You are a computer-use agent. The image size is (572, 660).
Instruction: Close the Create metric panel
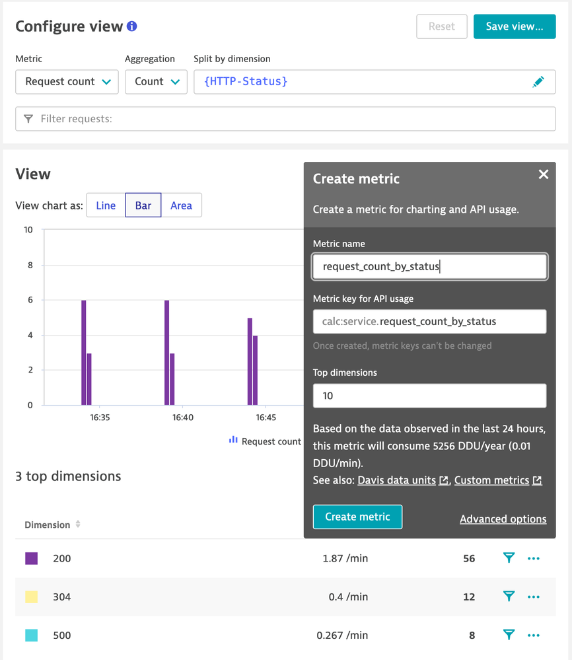pyautogui.click(x=543, y=174)
